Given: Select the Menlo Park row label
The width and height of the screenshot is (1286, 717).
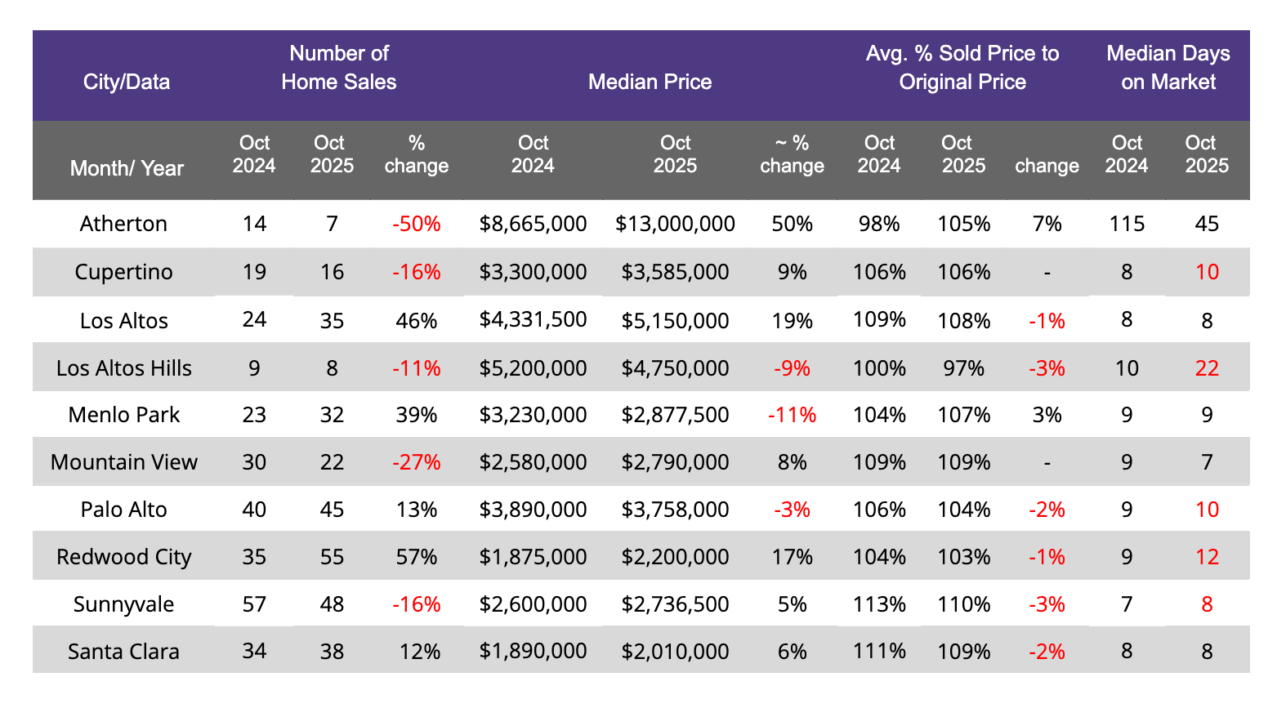Looking at the screenshot, I should point(123,415).
